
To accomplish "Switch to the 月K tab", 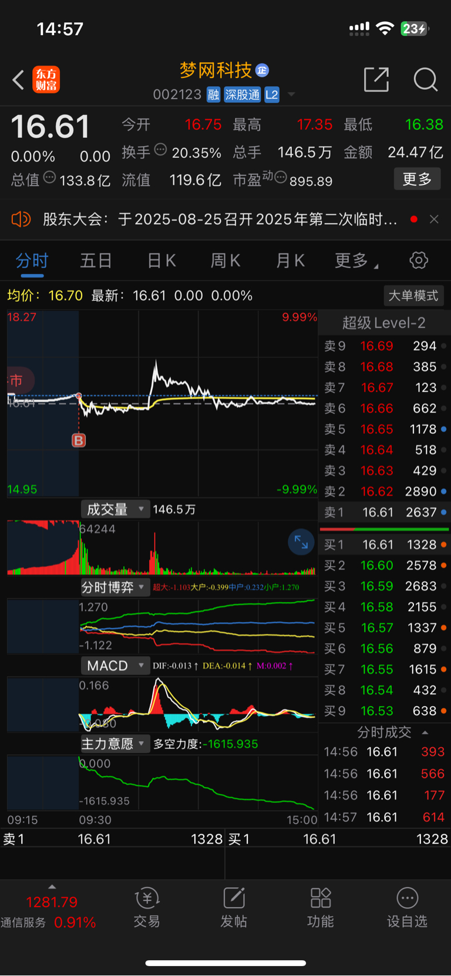I will (x=290, y=261).
